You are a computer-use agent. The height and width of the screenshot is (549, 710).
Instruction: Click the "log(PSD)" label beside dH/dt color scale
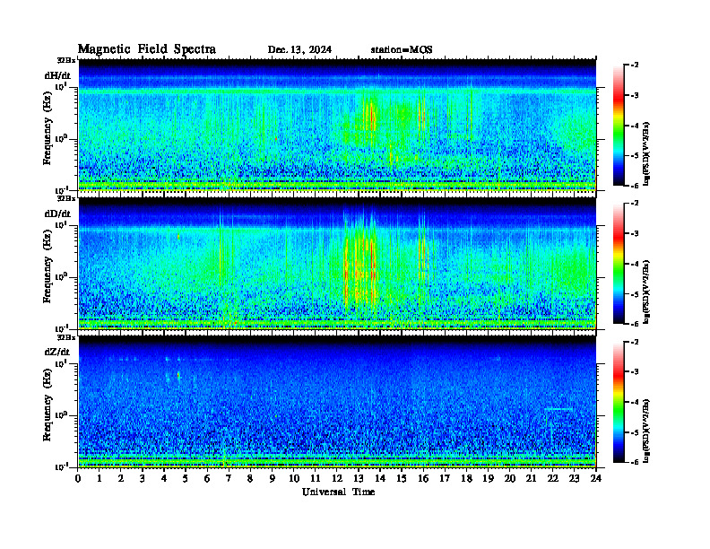pyautogui.click(x=646, y=153)
